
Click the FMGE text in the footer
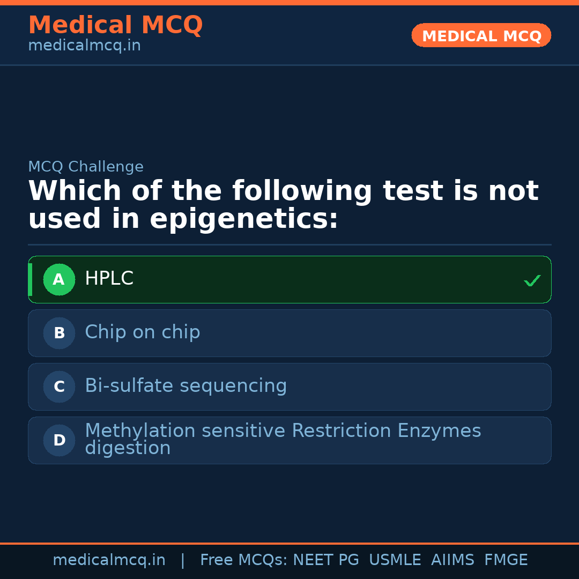pyautogui.click(x=506, y=559)
